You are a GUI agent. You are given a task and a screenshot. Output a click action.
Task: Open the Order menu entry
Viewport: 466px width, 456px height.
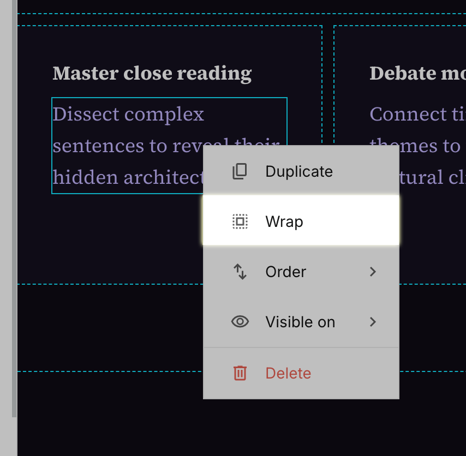[301, 272]
